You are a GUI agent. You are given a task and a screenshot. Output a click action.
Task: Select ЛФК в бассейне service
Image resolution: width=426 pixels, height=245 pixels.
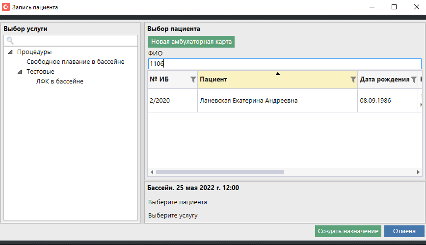(x=59, y=82)
